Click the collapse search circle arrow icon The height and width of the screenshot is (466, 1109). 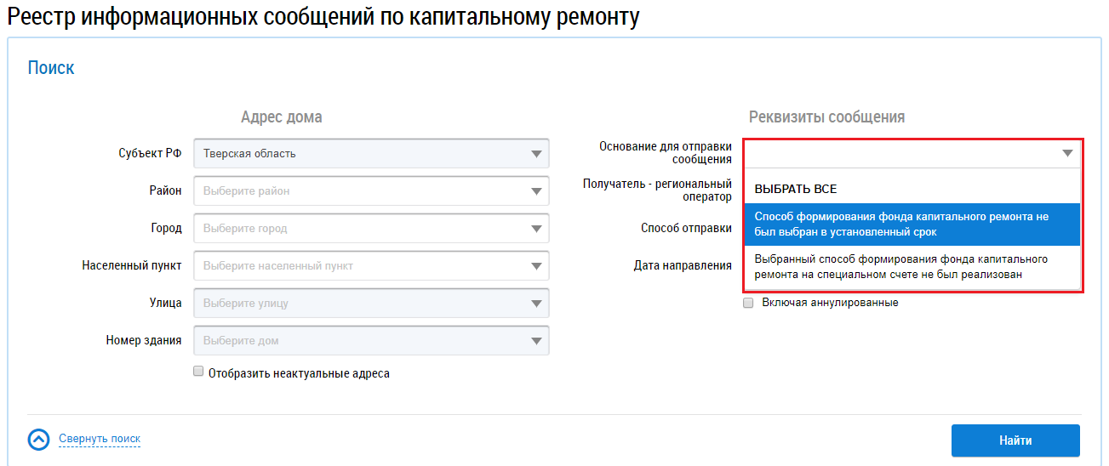[39, 440]
